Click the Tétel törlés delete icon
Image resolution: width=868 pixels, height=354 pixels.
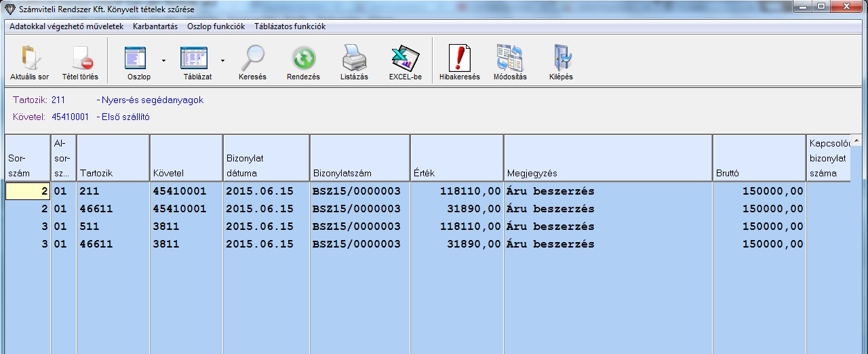[x=80, y=58]
